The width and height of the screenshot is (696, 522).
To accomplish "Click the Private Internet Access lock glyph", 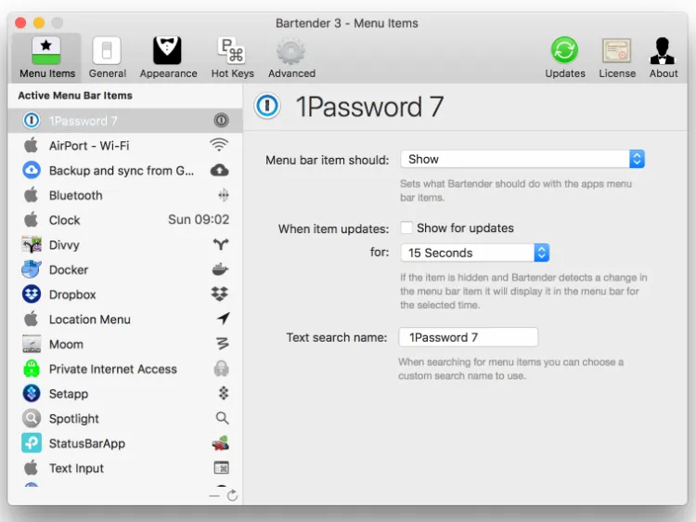I will tap(222, 369).
